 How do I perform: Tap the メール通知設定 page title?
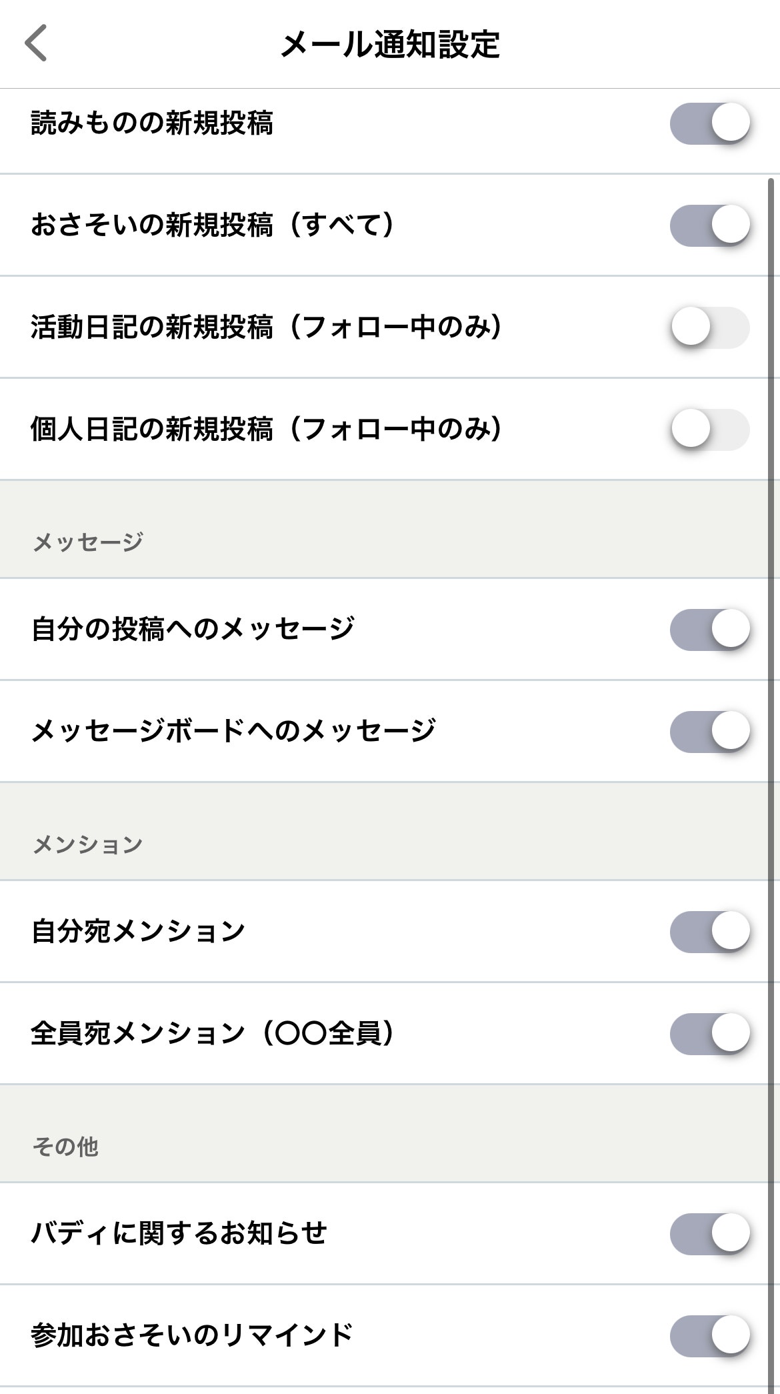point(390,45)
